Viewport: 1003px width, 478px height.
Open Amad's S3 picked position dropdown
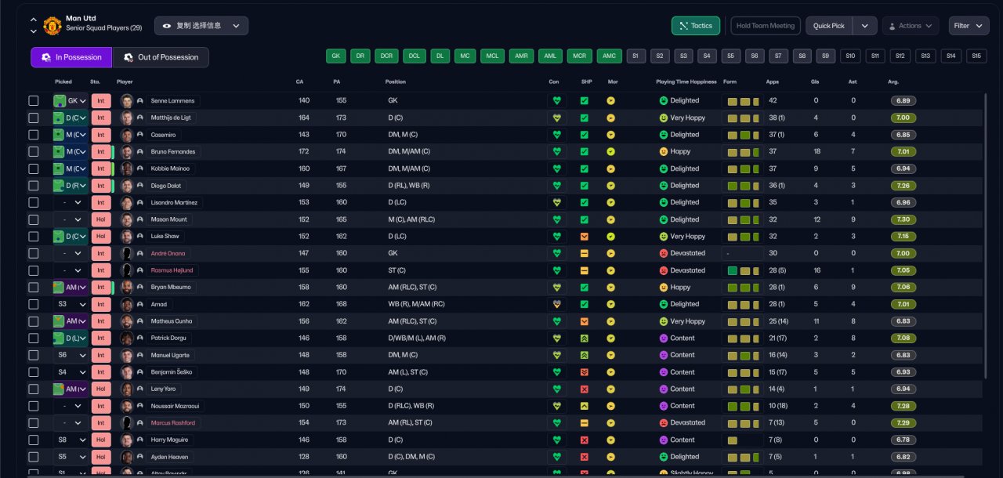pyautogui.click(x=71, y=304)
